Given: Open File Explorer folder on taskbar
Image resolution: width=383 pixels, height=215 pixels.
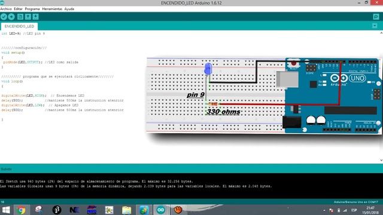Looking at the screenshot, I should (x=126, y=210).
